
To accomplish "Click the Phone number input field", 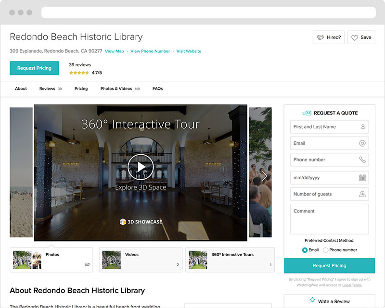I will [x=329, y=160].
